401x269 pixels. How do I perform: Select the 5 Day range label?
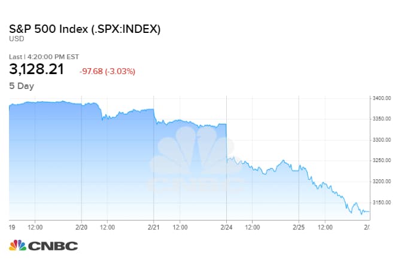coord(22,86)
